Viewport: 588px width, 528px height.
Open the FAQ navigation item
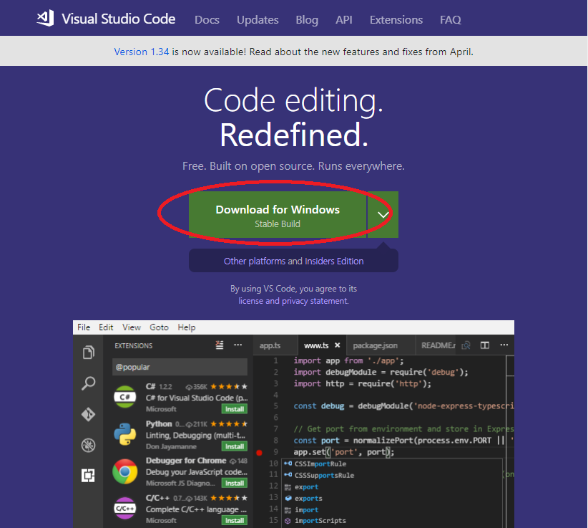click(451, 19)
